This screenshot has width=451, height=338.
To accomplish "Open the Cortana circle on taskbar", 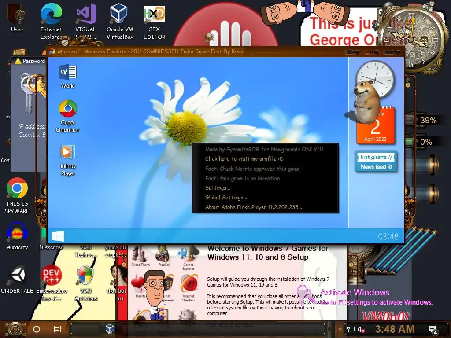I will point(37,329).
